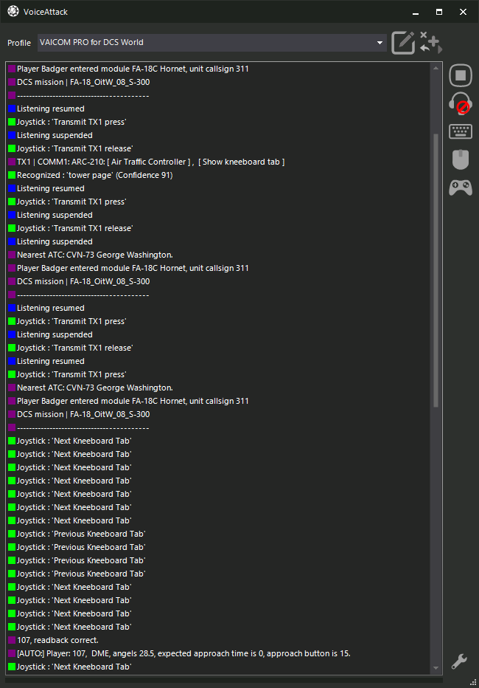Maximize the VoiceAttack window
The width and height of the screenshot is (479, 688).
click(439, 12)
